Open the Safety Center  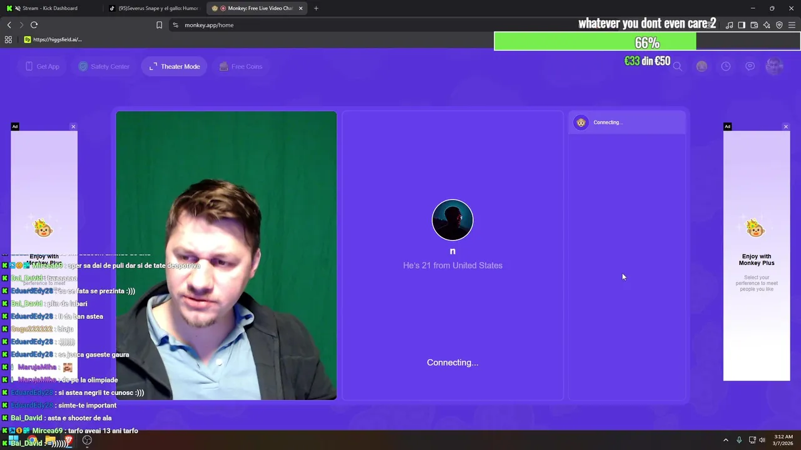pos(104,66)
